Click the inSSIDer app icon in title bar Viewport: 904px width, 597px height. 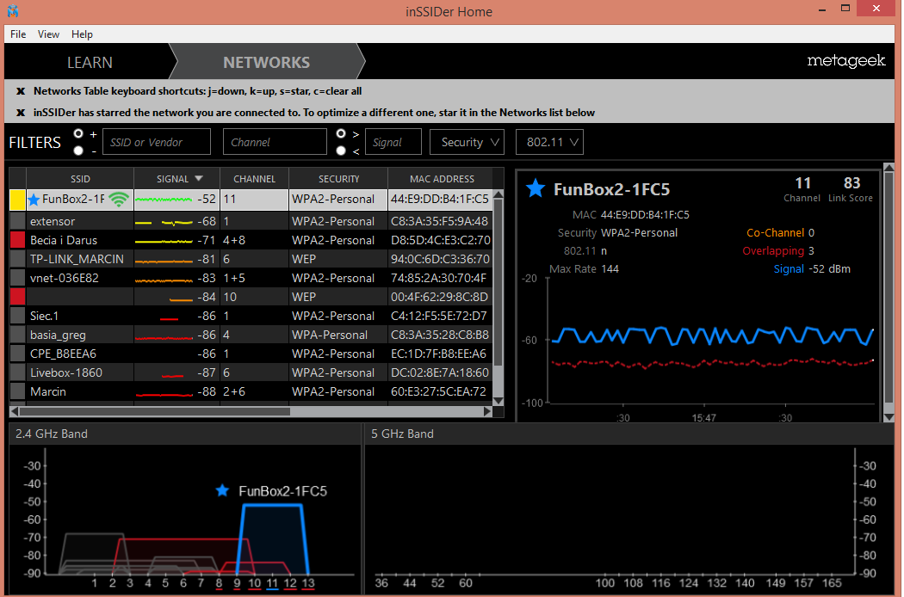[x=13, y=11]
